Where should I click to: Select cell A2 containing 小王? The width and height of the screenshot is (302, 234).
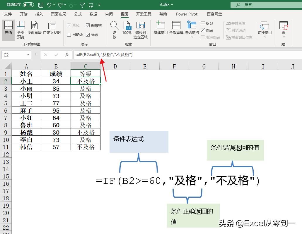click(x=26, y=81)
